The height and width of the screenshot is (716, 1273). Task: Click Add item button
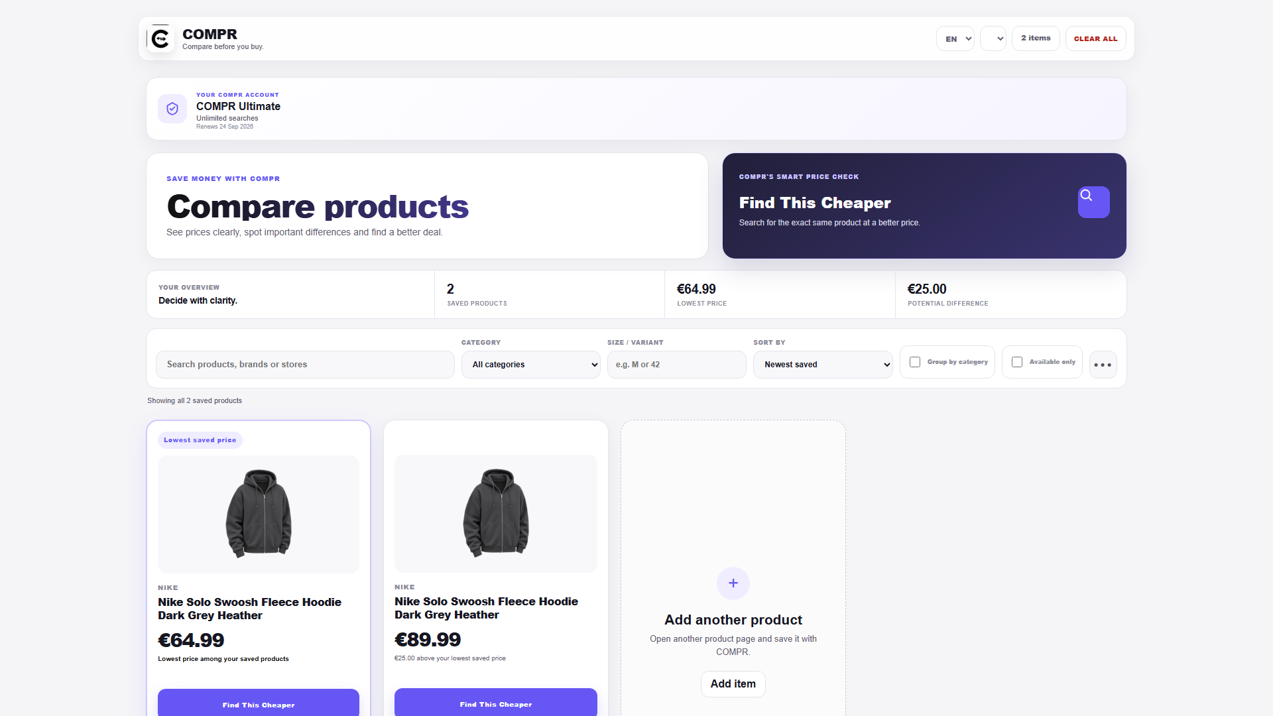[733, 684]
